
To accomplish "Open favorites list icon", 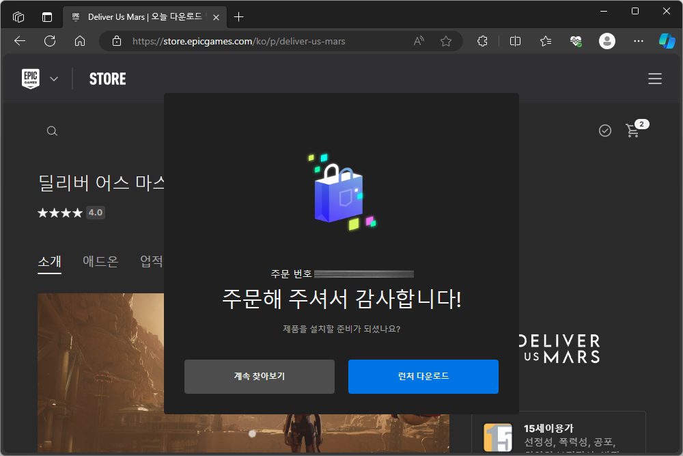I will (545, 41).
